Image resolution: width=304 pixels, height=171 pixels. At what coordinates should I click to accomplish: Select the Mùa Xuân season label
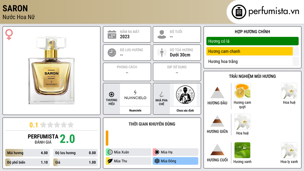(129, 152)
